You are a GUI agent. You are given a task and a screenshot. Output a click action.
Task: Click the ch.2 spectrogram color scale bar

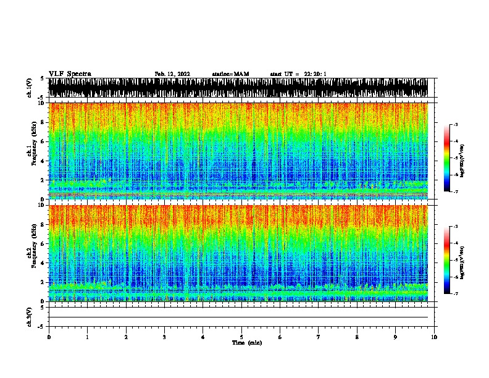click(x=446, y=260)
